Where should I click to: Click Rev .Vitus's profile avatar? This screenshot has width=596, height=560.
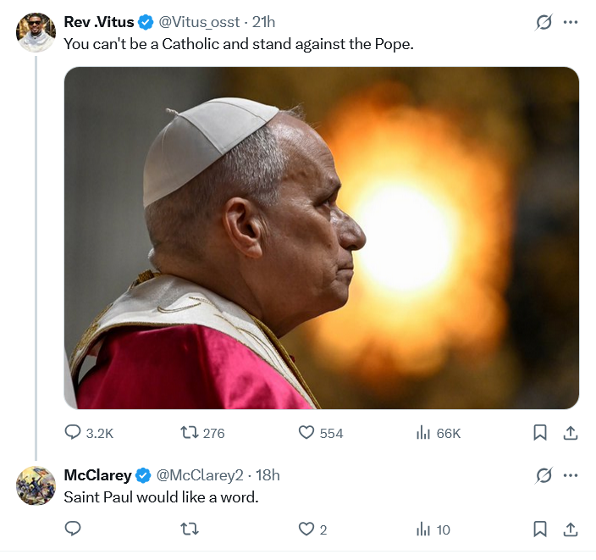tap(36, 32)
